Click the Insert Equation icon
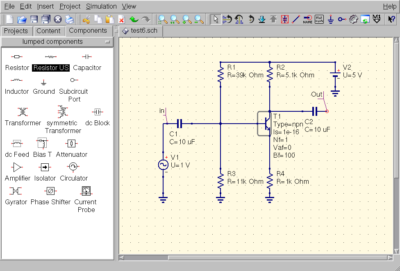 319,19
